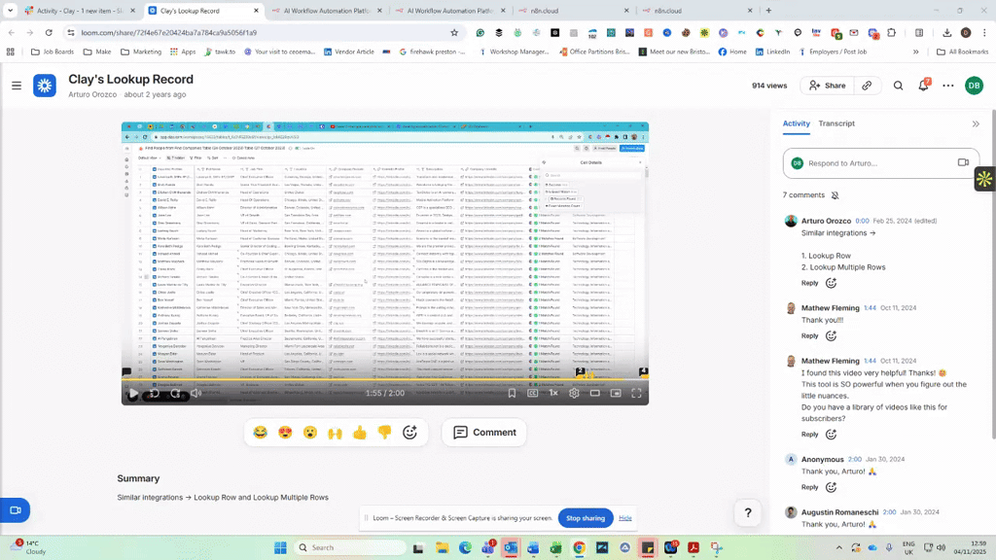This screenshot has width=996, height=560.
Task: Click the Stop sharing button
Action: coord(586,518)
